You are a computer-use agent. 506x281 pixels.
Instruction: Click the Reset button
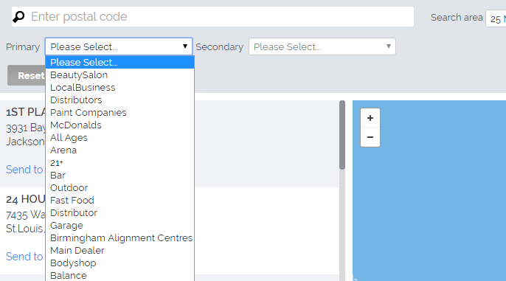27,75
